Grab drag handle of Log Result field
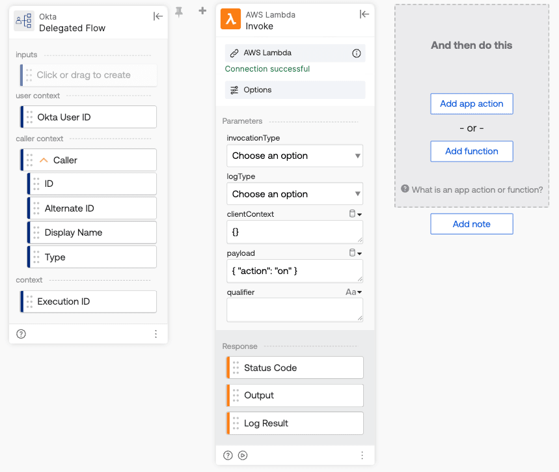Screen dimensions: 559x472 pyautogui.click(x=236, y=423)
